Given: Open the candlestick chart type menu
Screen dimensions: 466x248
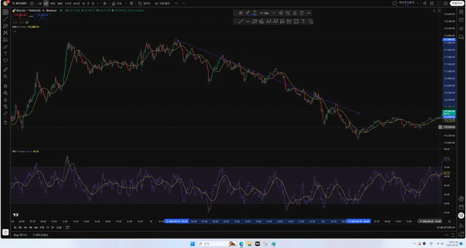Looking at the screenshot, I should tap(106, 3).
